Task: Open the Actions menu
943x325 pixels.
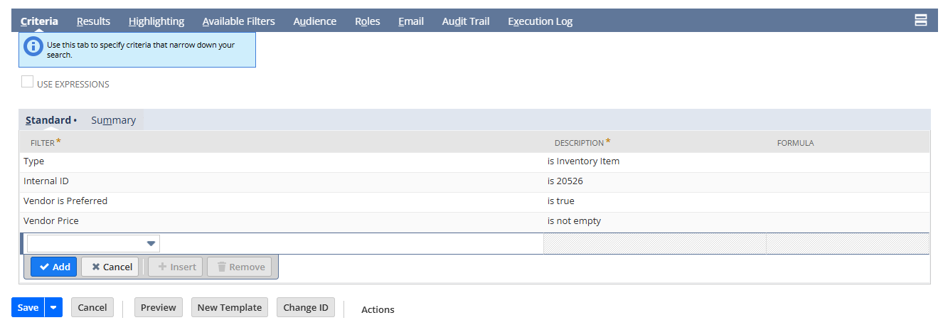Action: click(378, 309)
